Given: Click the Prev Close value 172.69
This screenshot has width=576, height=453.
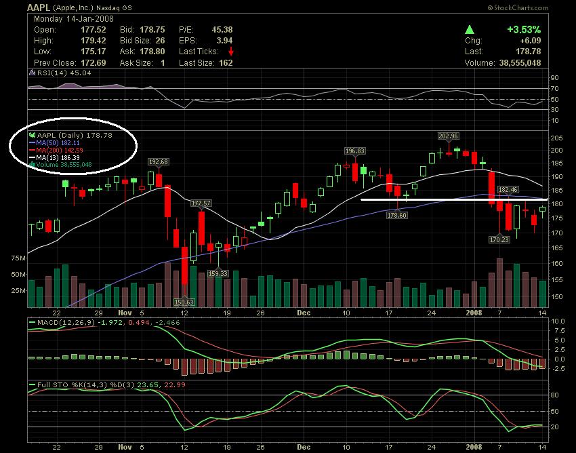Looking at the screenshot, I should coord(94,63).
